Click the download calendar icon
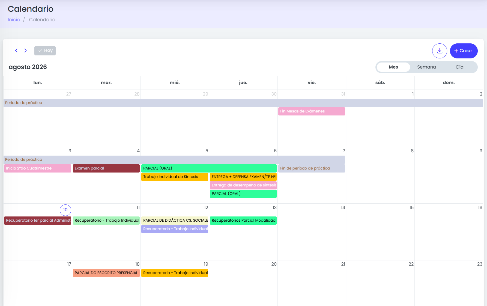The width and height of the screenshot is (487, 306). point(440,51)
